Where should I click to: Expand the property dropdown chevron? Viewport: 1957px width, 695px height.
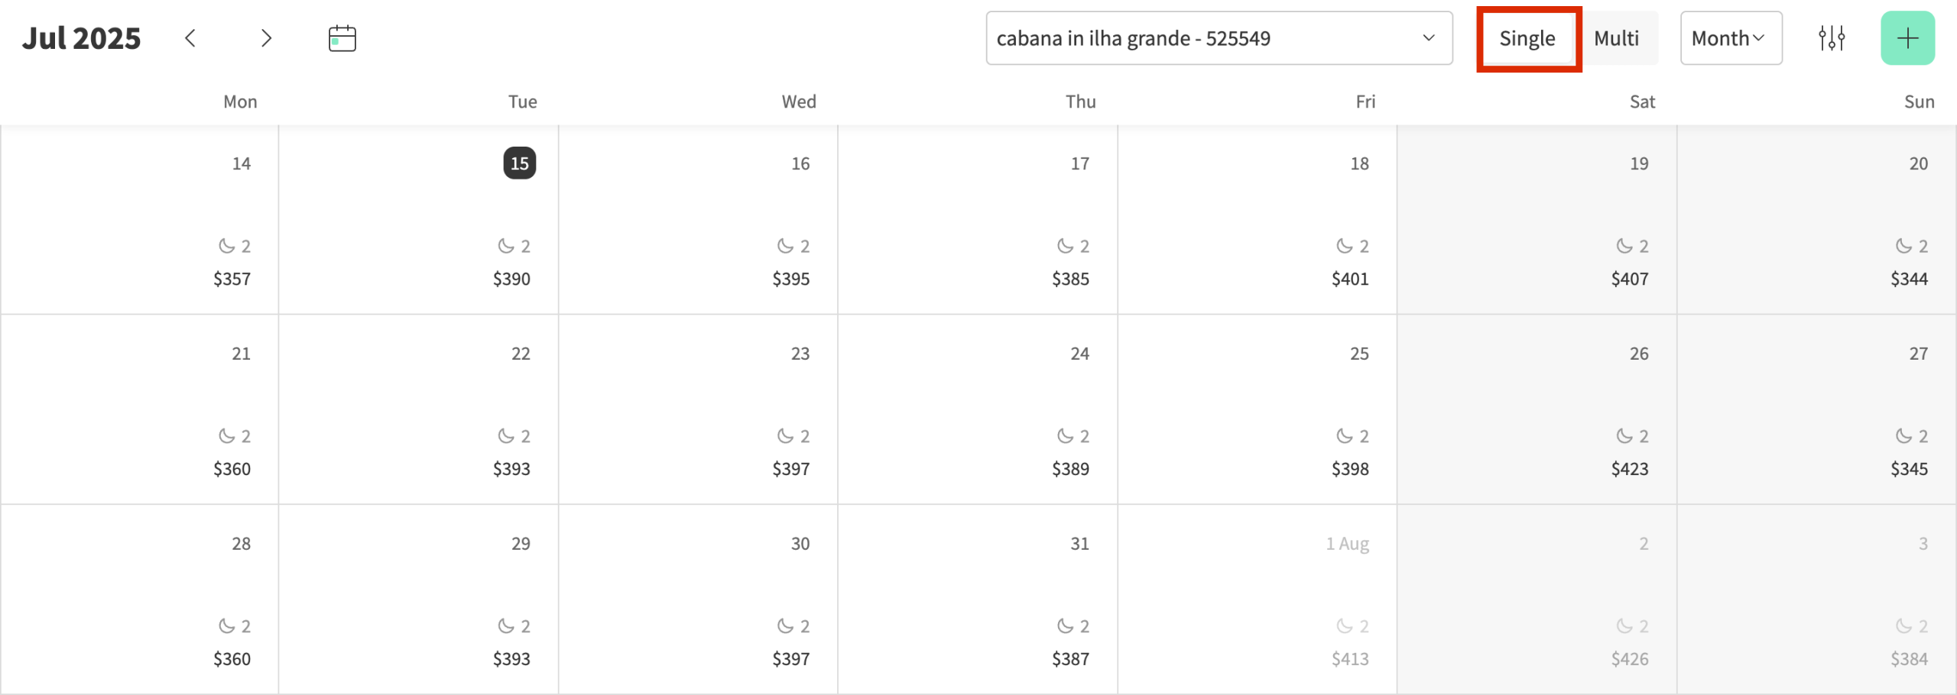[x=1429, y=38]
